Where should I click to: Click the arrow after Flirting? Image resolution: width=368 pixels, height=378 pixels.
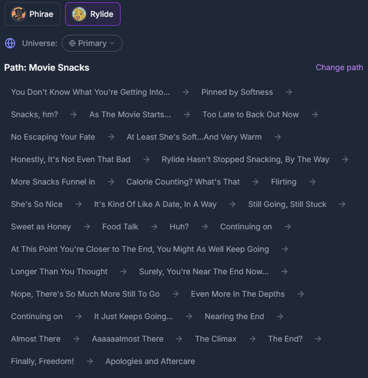point(312,182)
